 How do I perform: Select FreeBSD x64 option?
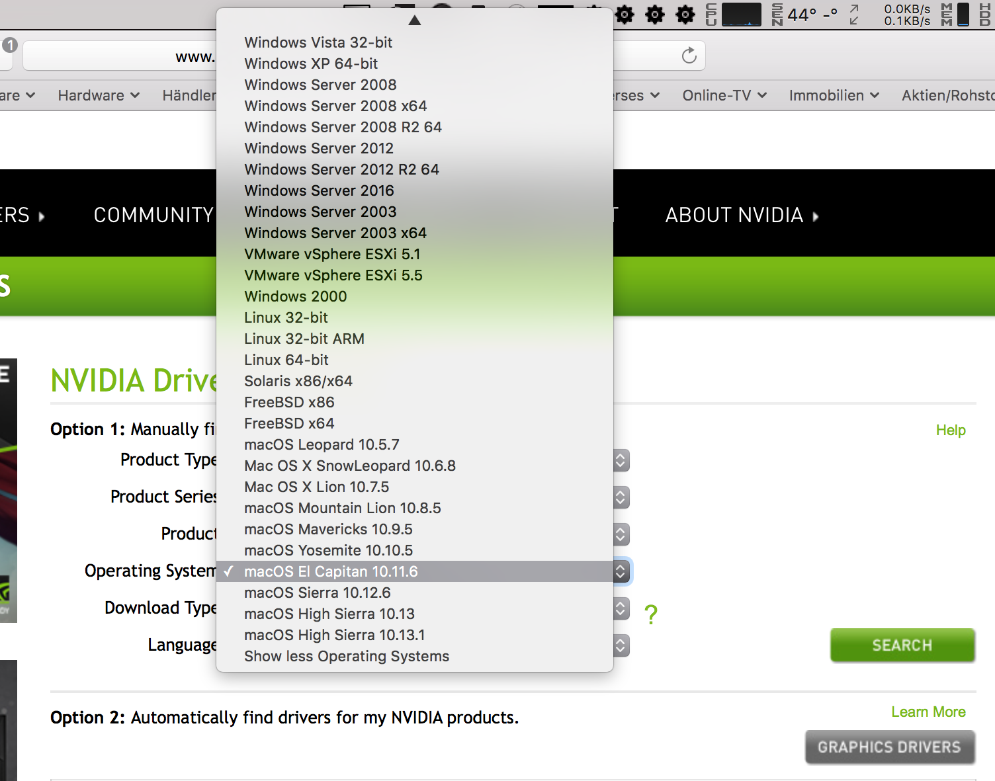coord(415,423)
